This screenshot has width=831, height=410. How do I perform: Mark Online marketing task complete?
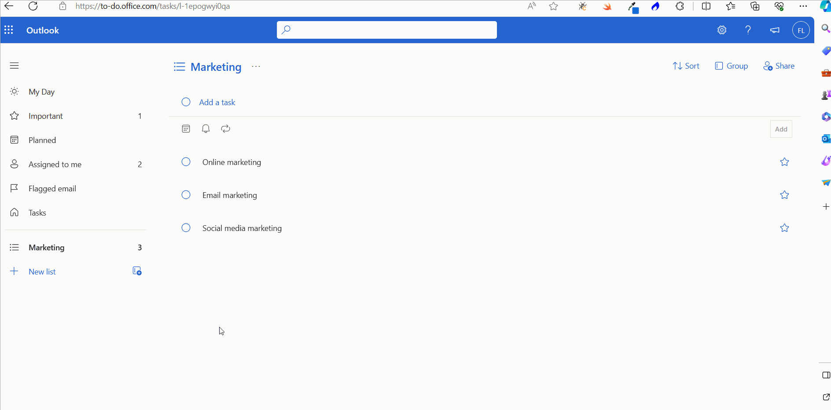coord(185,162)
